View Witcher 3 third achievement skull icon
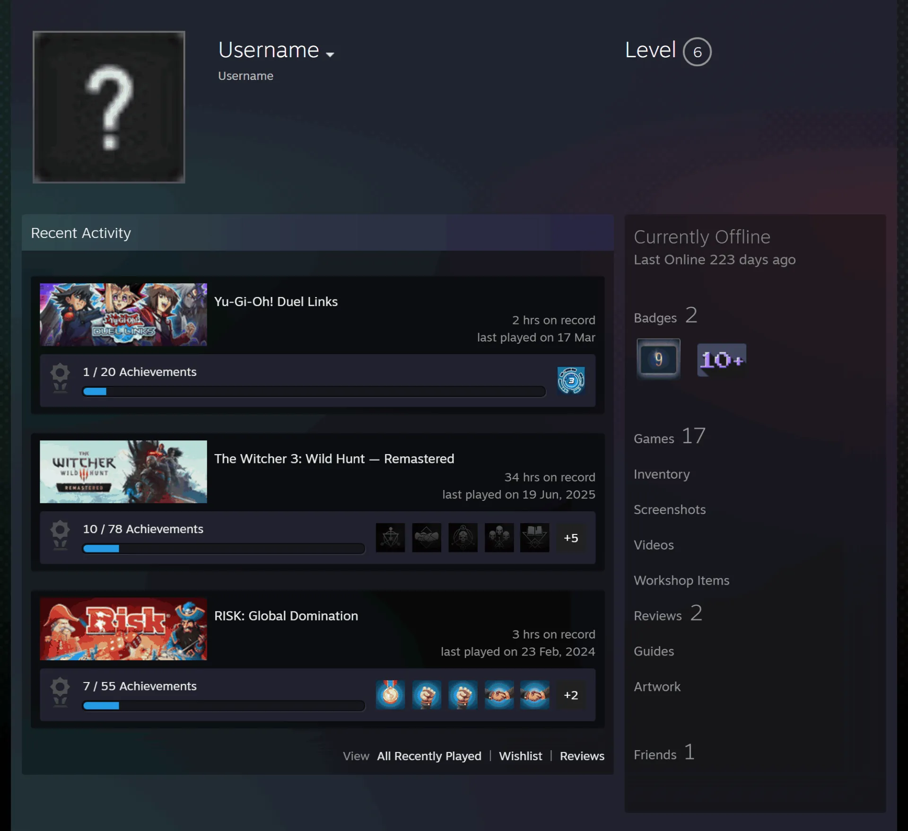Viewport: 908px width, 831px height. coord(463,538)
